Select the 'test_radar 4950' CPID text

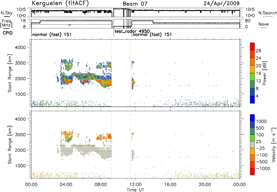tap(132, 31)
